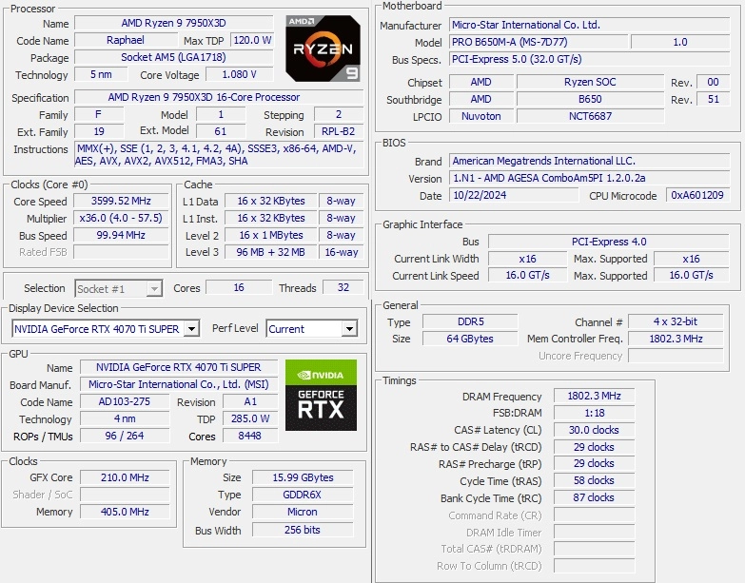Click the Current Link Speed 16.0 GT/s
745x583 pixels.
pos(527,275)
